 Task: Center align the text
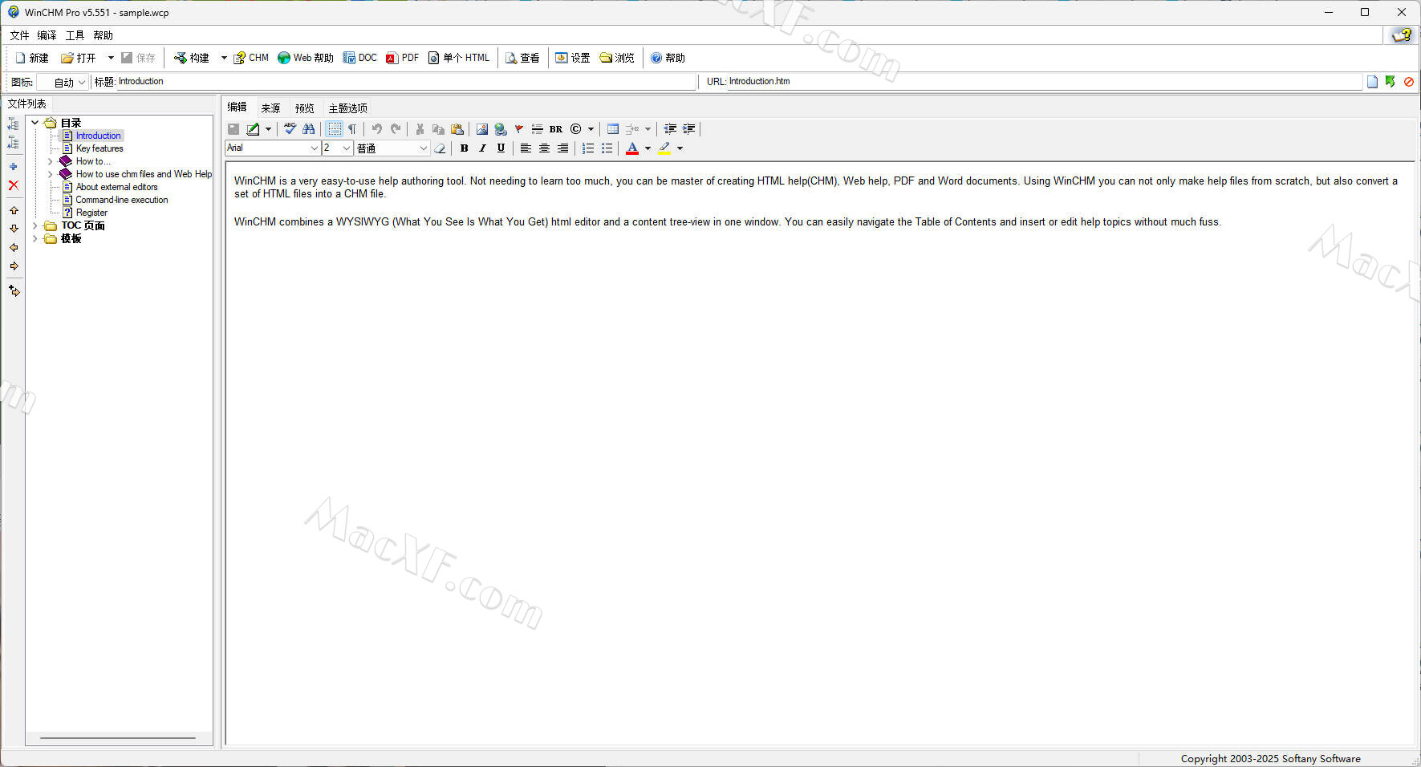pyautogui.click(x=544, y=148)
